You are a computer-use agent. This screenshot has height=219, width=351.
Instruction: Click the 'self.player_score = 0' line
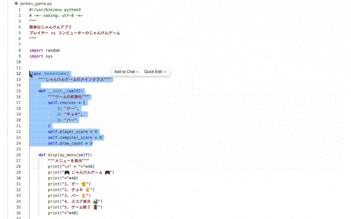pyautogui.click(x=72, y=131)
